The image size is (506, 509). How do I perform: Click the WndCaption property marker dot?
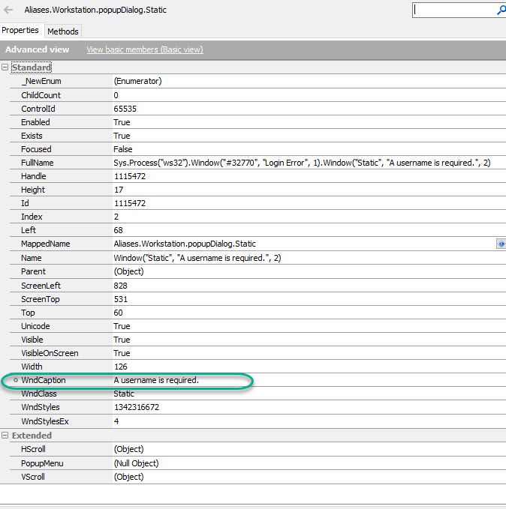point(15,381)
